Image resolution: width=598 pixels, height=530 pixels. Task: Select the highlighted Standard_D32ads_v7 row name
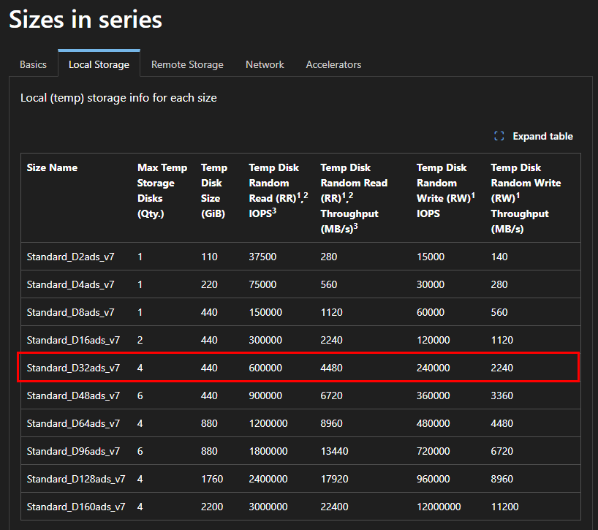pyautogui.click(x=73, y=368)
